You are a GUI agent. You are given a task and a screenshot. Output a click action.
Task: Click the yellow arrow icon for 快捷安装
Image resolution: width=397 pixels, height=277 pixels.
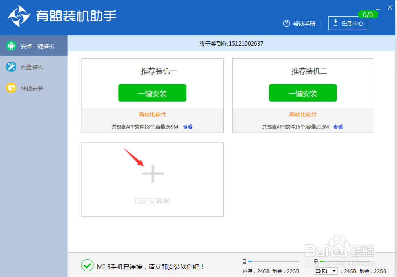11,88
